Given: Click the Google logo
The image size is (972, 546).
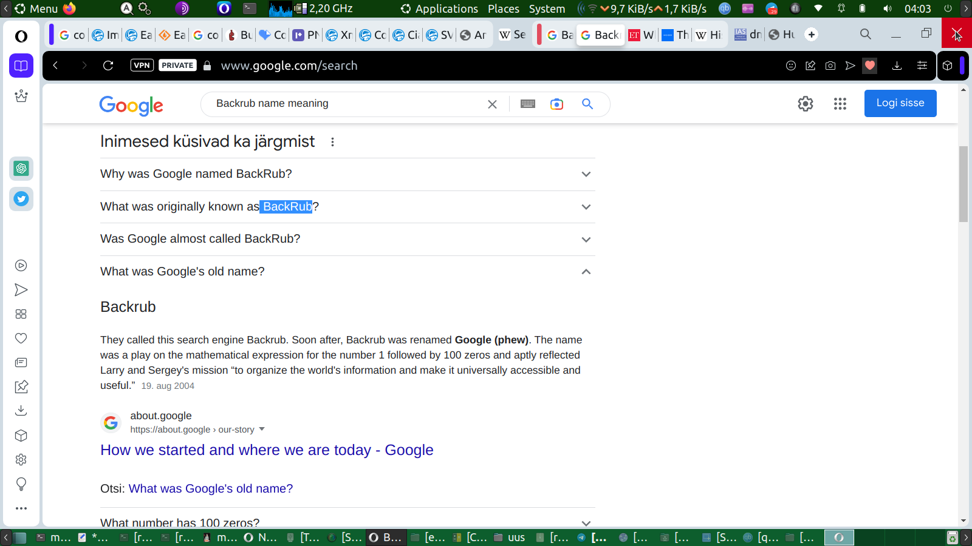Looking at the screenshot, I should [131, 105].
